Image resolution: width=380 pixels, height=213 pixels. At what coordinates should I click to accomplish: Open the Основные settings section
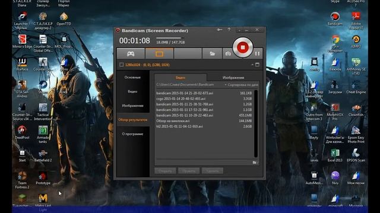(x=132, y=78)
